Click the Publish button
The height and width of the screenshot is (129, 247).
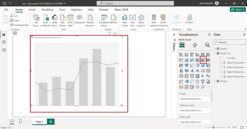pyautogui.click(x=189, y=19)
